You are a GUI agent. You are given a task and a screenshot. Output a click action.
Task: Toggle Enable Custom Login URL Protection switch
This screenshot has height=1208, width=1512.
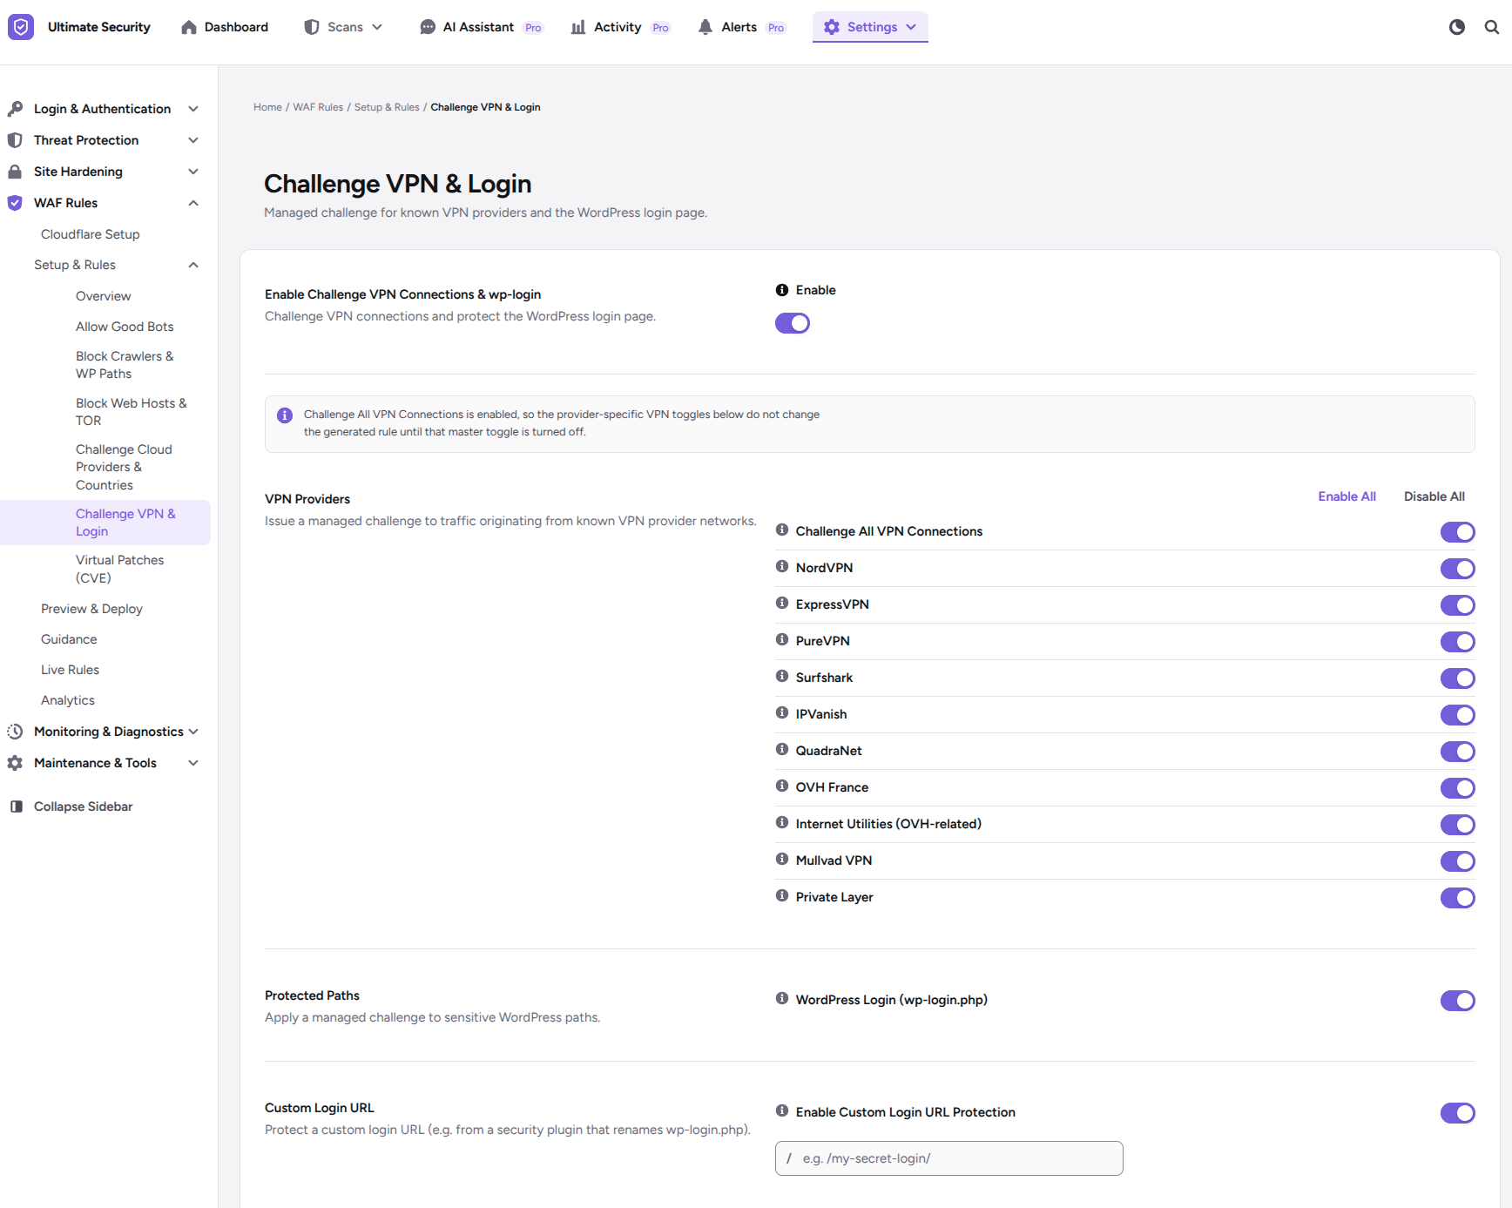click(x=1457, y=1113)
